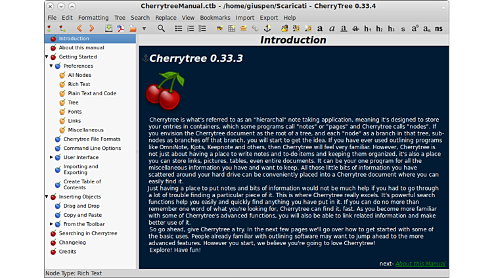The height and width of the screenshot is (278, 494).
Task: Collapse the Inserting Objects tree node
Action: [x=46, y=197]
